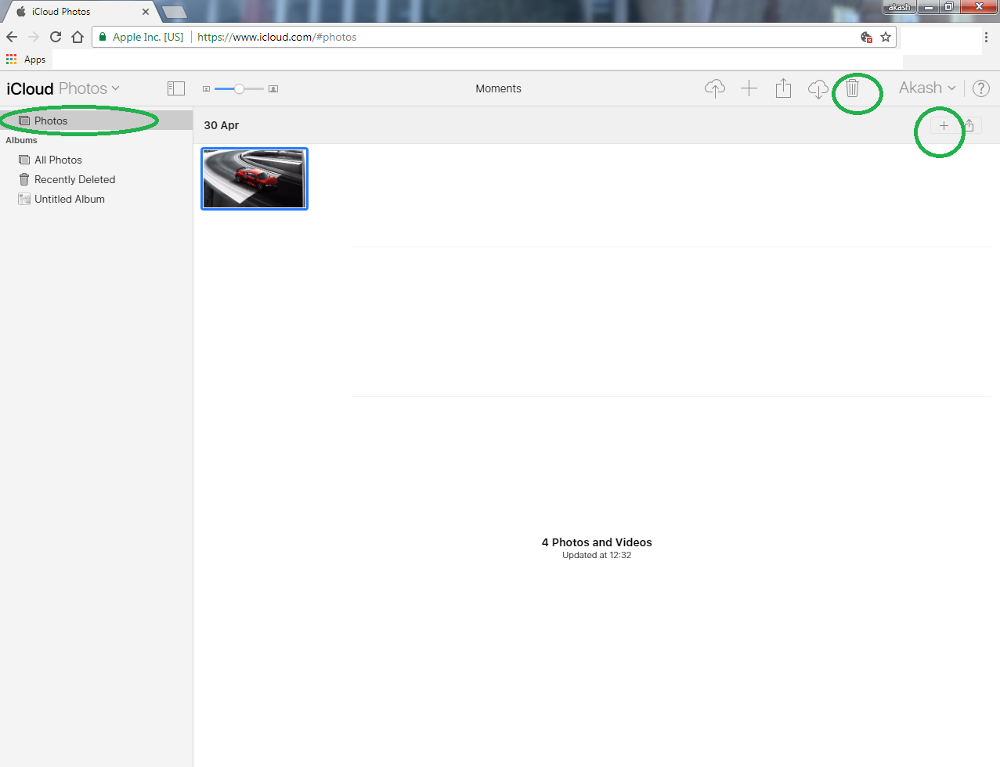The image size is (1000, 767).
Task: Go back with the browser back arrow
Action: [x=12, y=37]
